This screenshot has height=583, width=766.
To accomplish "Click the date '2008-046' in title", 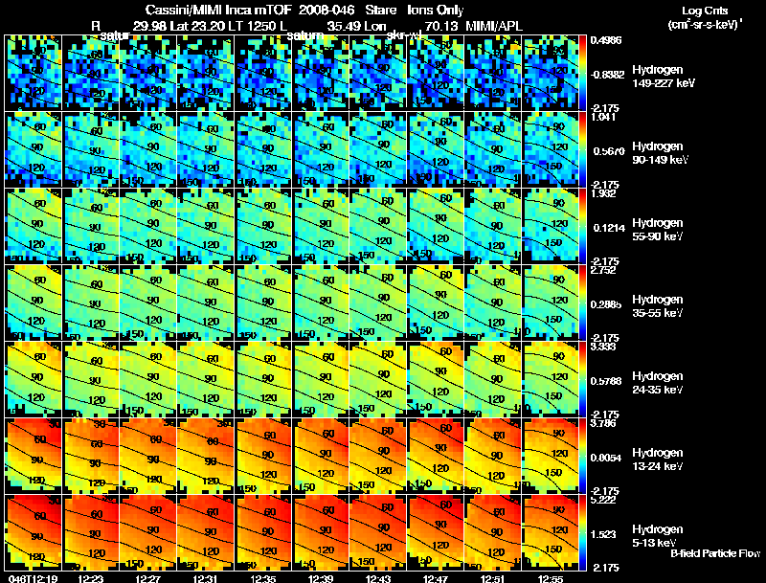I will pos(326,11).
